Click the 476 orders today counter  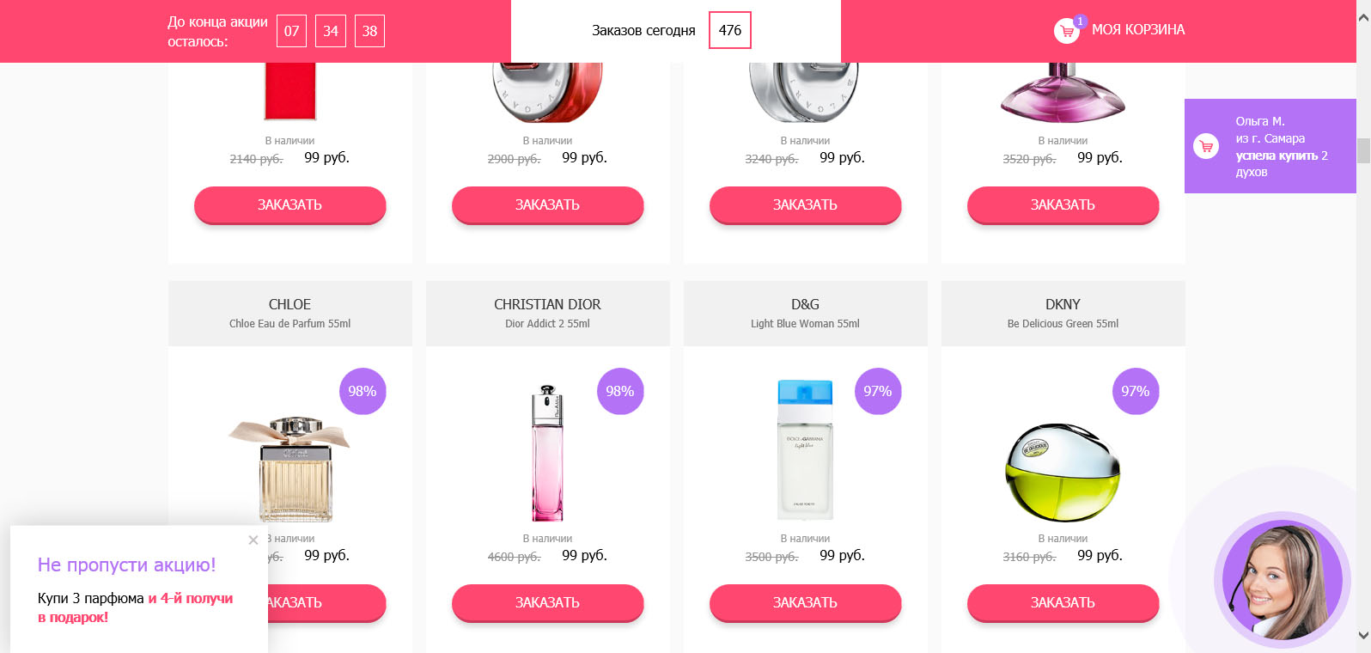(x=730, y=30)
